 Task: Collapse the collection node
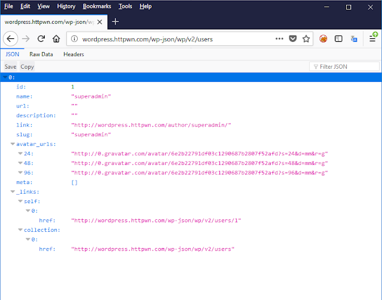[20, 229]
